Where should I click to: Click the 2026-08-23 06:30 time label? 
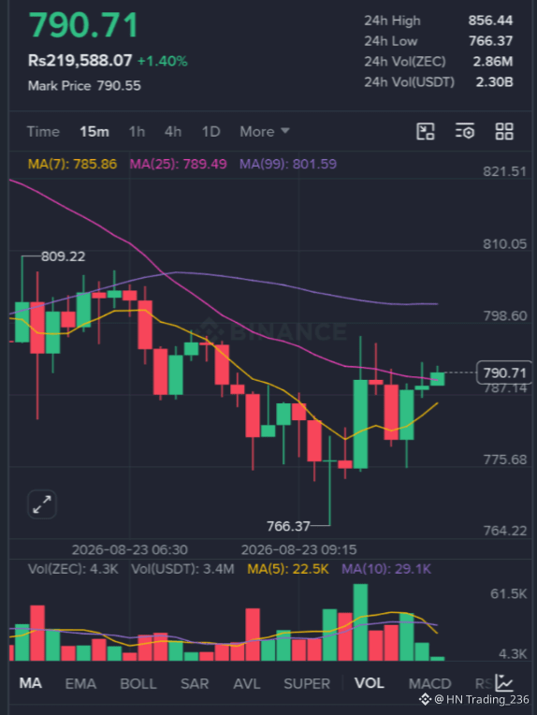(129, 549)
